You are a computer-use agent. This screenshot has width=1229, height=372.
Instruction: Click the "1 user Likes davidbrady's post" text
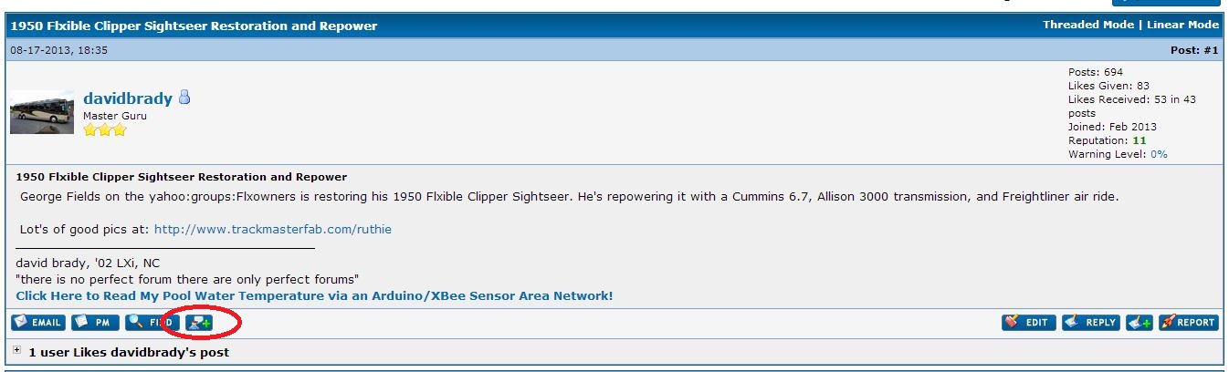click(129, 351)
